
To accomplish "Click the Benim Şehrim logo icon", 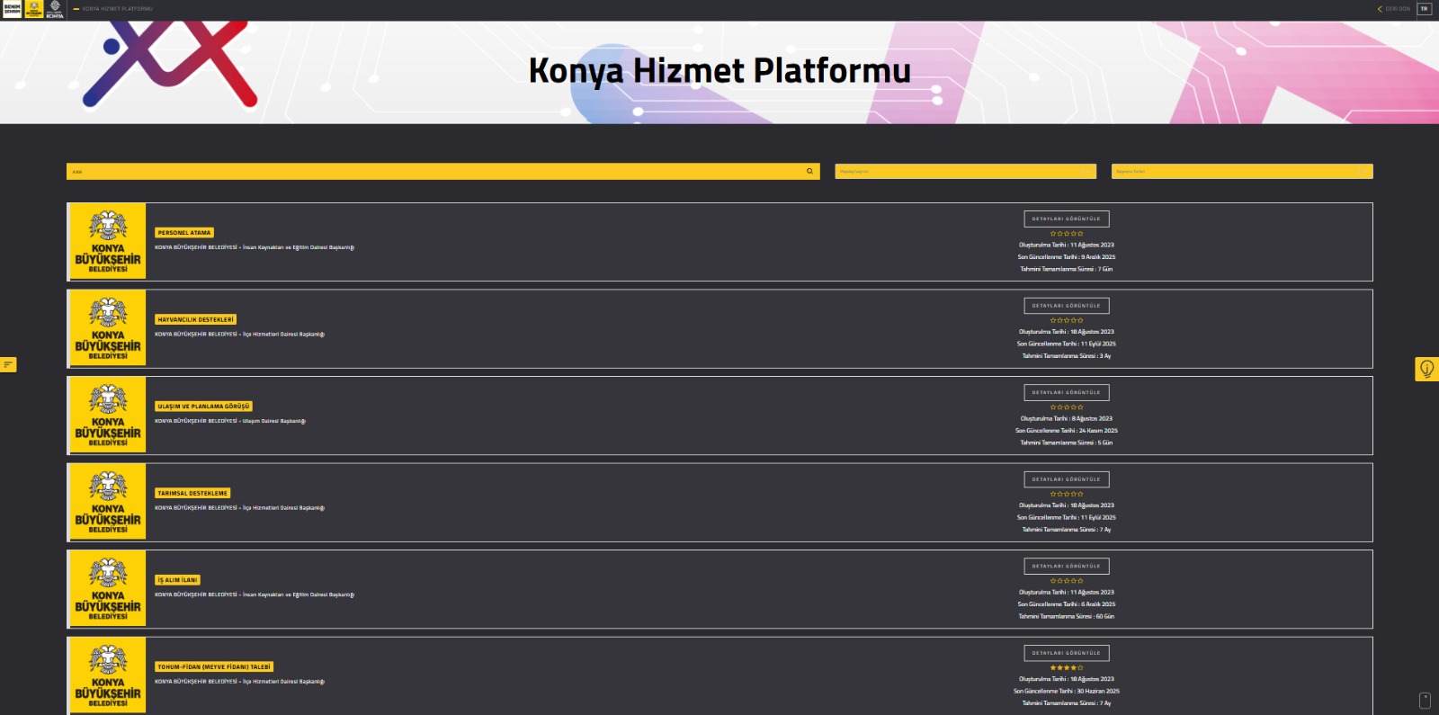I will (x=12, y=9).
